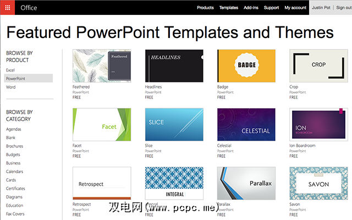Click the PowerPoint label under Headlines
Screen dimensions: 352x220
[153, 92]
